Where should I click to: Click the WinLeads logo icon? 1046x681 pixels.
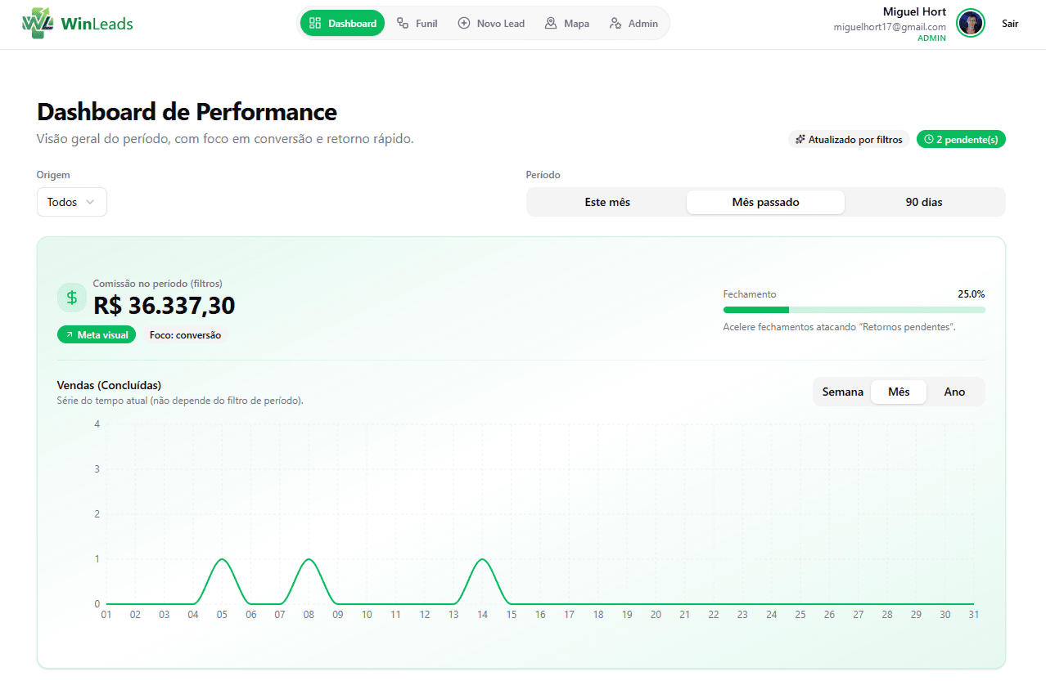38,23
